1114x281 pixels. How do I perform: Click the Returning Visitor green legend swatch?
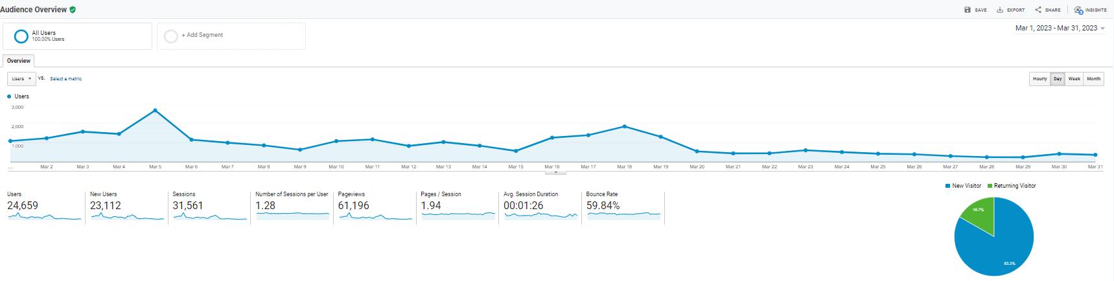coord(990,186)
